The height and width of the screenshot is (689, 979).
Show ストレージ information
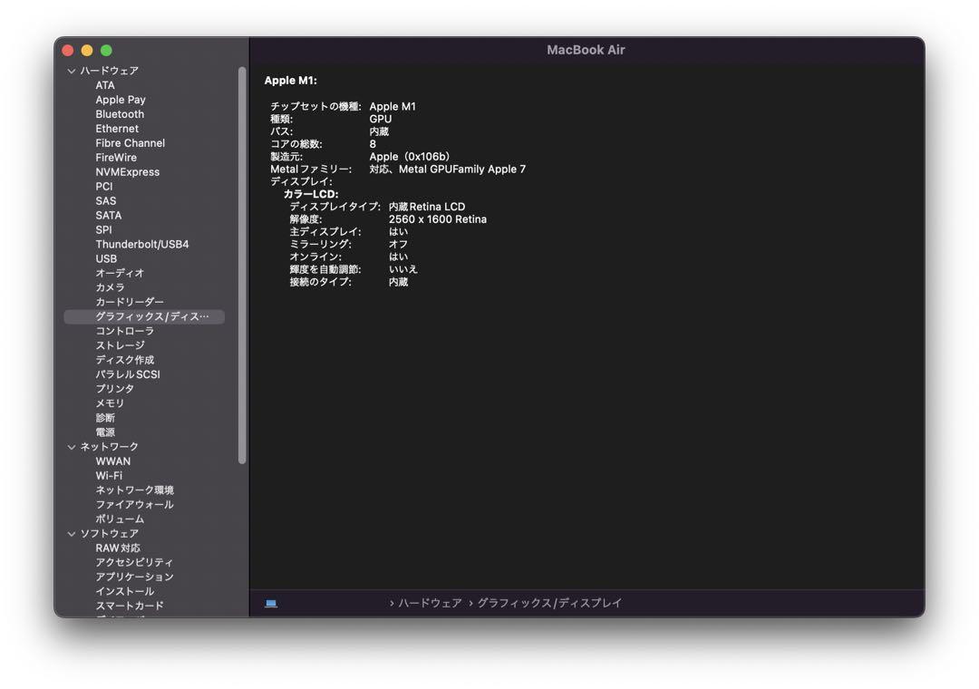pos(120,345)
